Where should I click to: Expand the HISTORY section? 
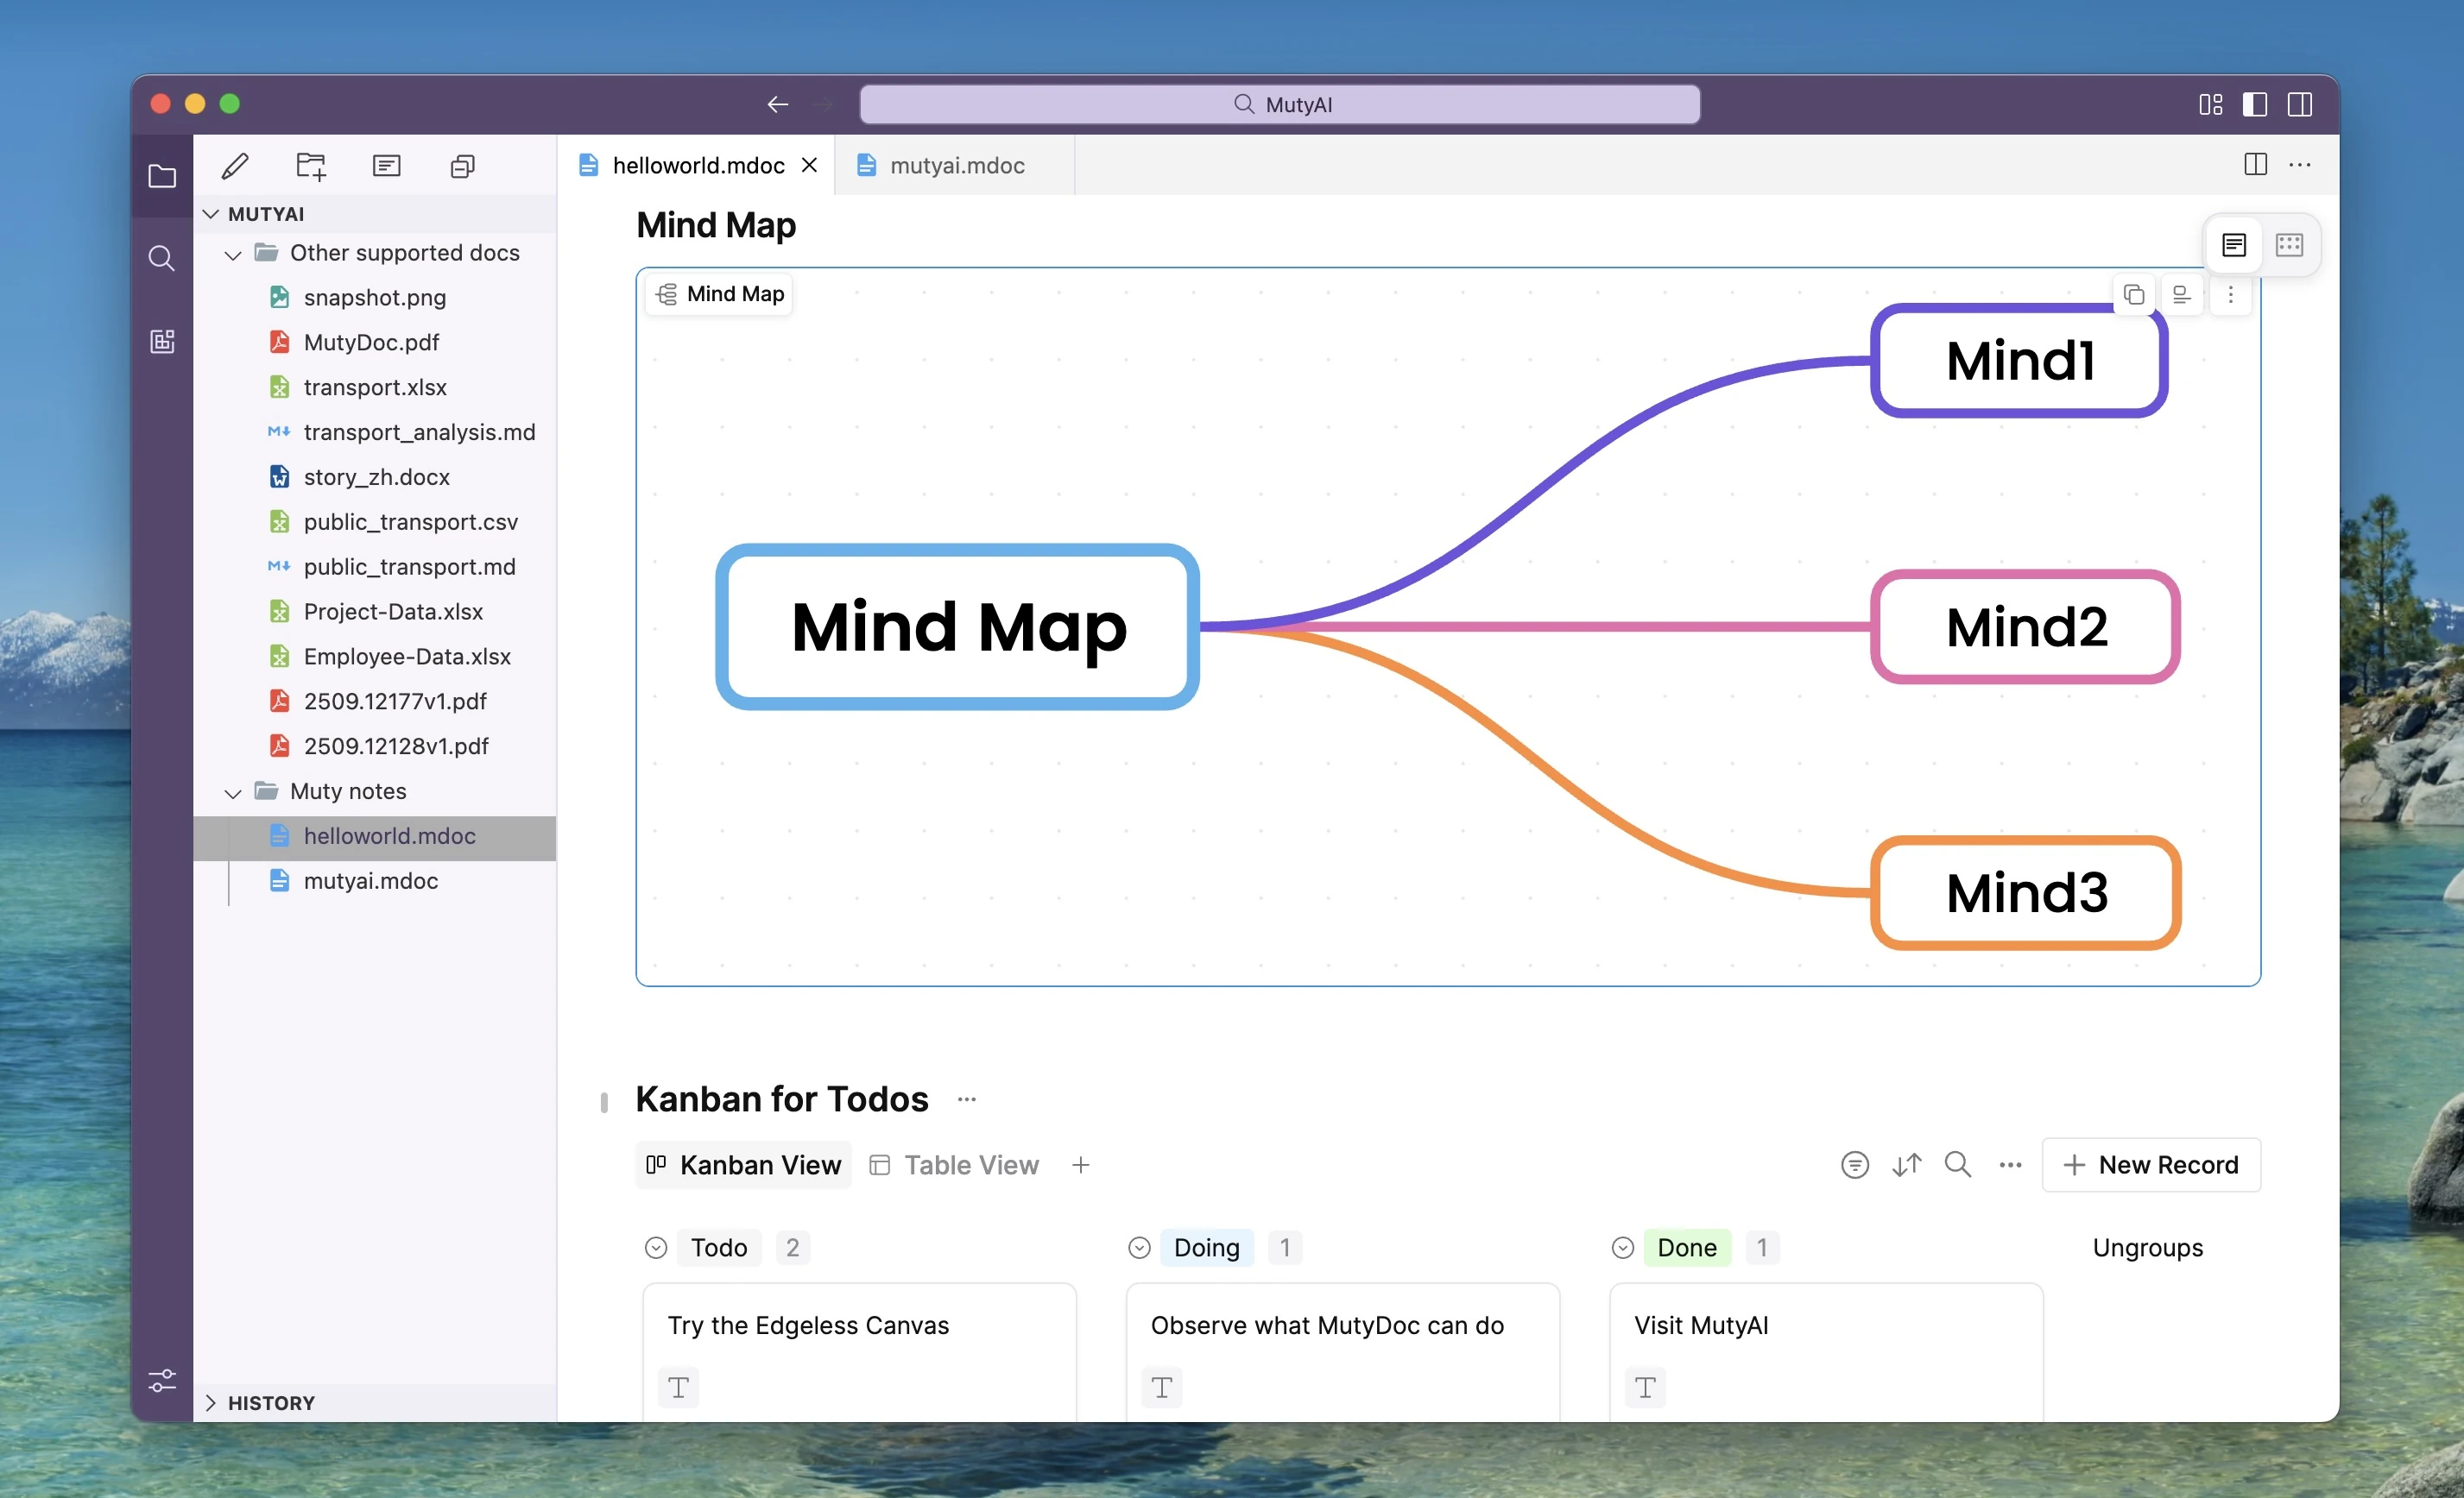211,1403
